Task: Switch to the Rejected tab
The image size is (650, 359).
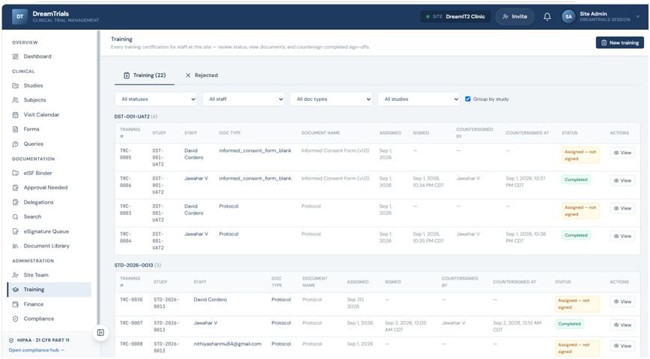Action: click(201, 76)
